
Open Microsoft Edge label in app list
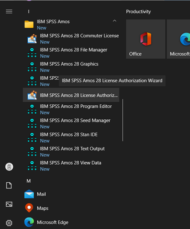point(52,222)
